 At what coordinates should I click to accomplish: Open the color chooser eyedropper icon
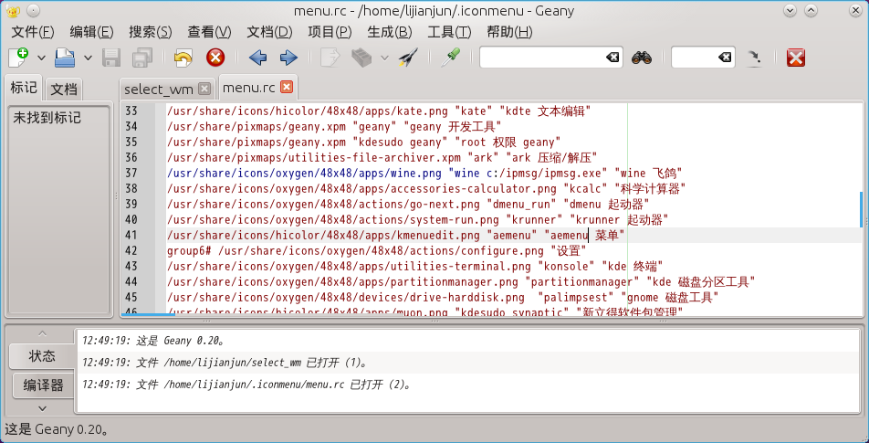pyautogui.click(x=450, y=58)
